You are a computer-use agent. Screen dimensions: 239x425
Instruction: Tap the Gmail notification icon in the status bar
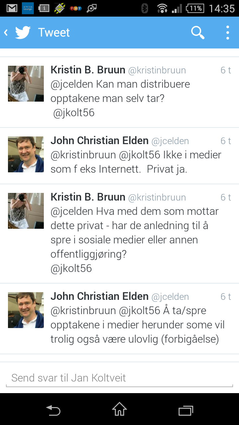point(12,8)
